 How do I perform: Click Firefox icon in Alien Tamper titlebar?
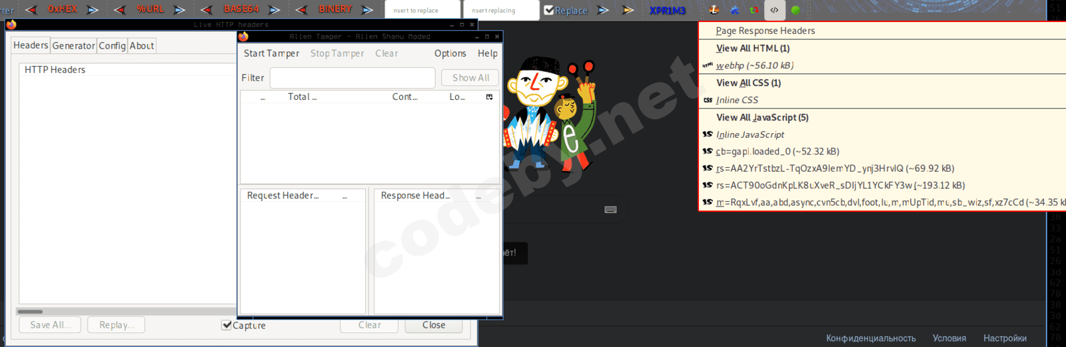pyautogui.click(x=243, y=37)
